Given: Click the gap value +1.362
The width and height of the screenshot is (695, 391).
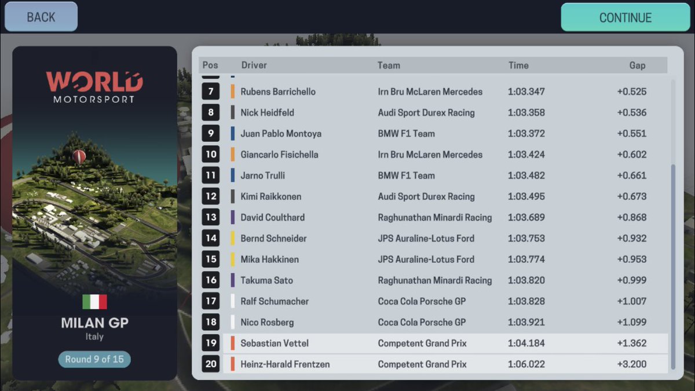Looking at the screenshot, I should 632,343.
